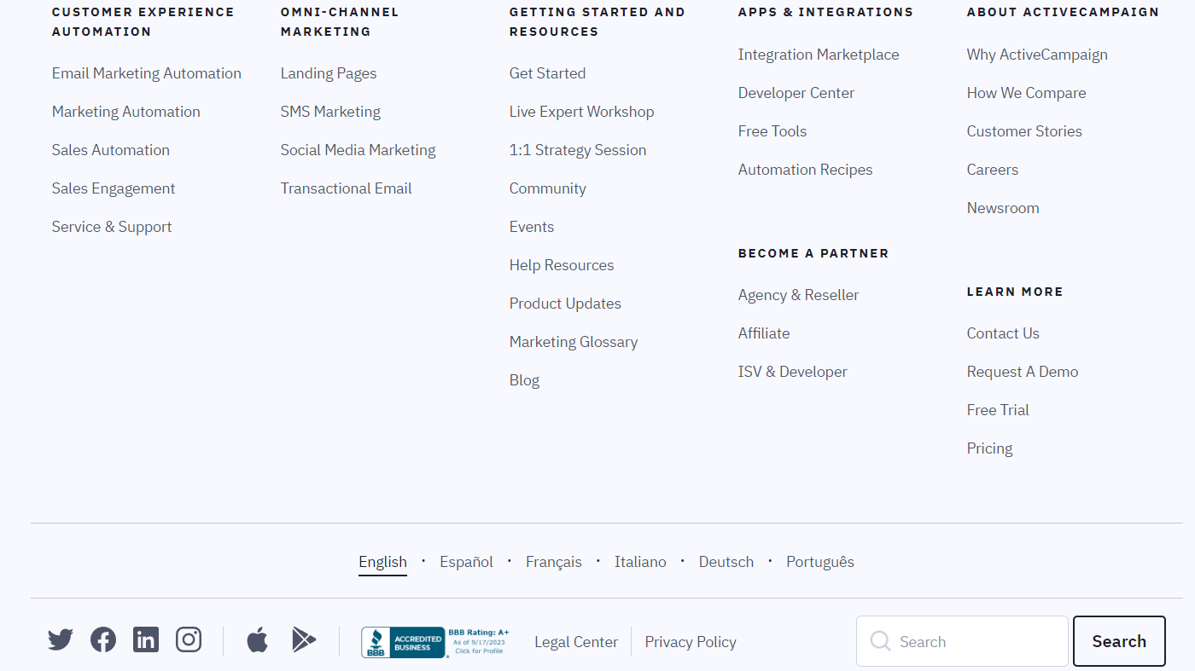
Task: Click the Affiliate link
Action: tap(764, 333)
